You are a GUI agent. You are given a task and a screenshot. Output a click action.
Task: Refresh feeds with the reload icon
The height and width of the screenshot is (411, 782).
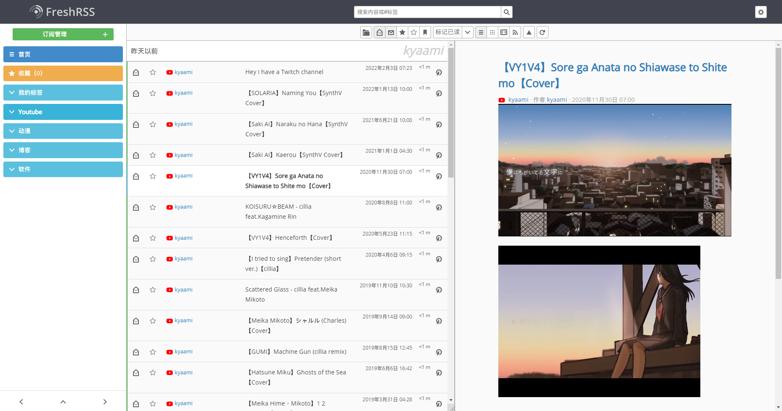click(543, 32)
